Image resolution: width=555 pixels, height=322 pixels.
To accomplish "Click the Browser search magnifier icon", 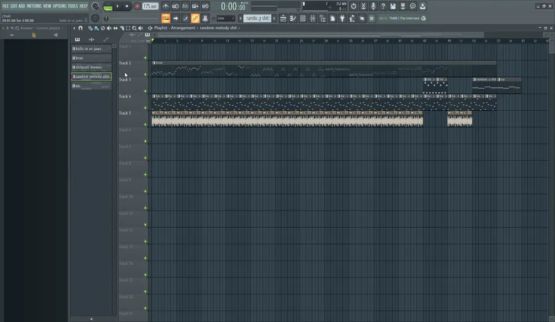I will pos(17,28).
